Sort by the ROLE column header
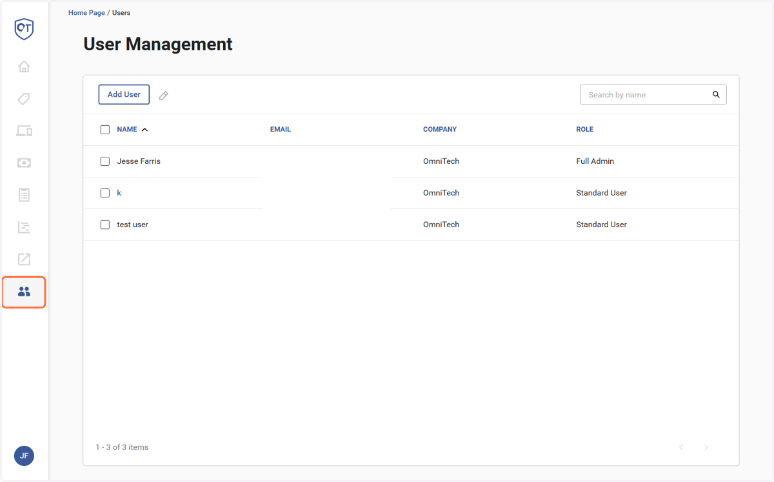The image size is (774, 482). (585, 130)
